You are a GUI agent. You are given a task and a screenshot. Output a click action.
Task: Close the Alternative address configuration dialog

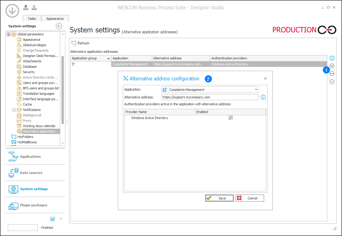[x=265, y=79]
